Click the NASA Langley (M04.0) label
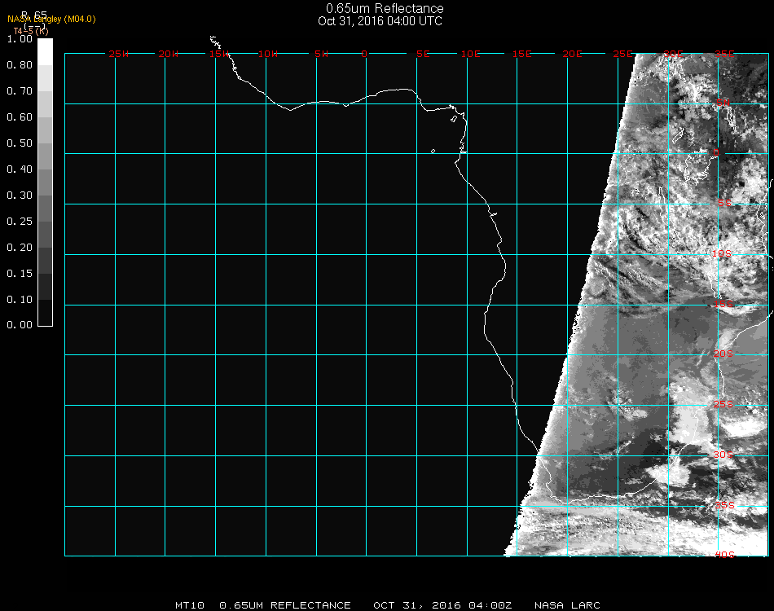This screenshot has width=774, height=611. 51,19
